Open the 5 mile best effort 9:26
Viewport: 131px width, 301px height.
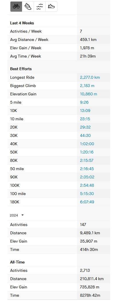tap(84, 102)
